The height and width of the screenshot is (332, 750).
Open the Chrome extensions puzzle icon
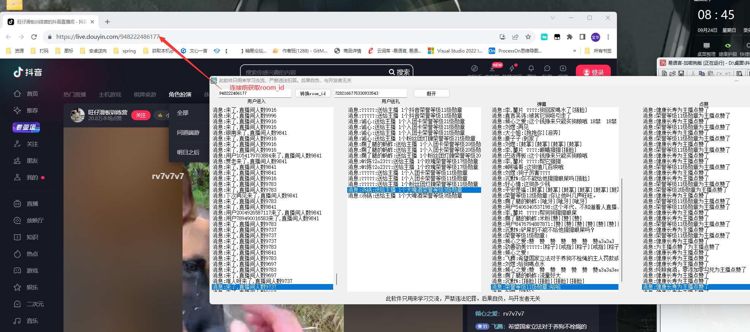pos(569,37)
